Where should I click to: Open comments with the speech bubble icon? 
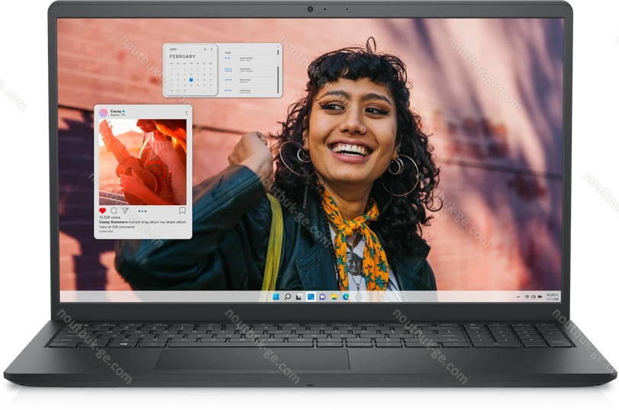pos(114,210)
